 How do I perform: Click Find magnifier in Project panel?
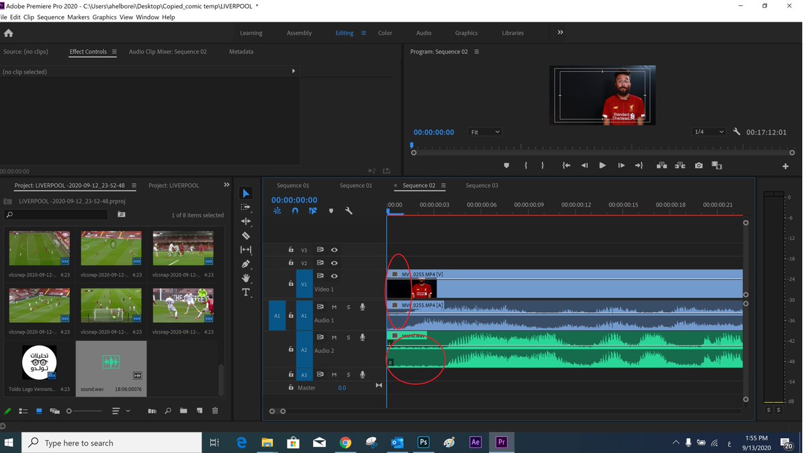pyautogui.click(x=168, y=411)
